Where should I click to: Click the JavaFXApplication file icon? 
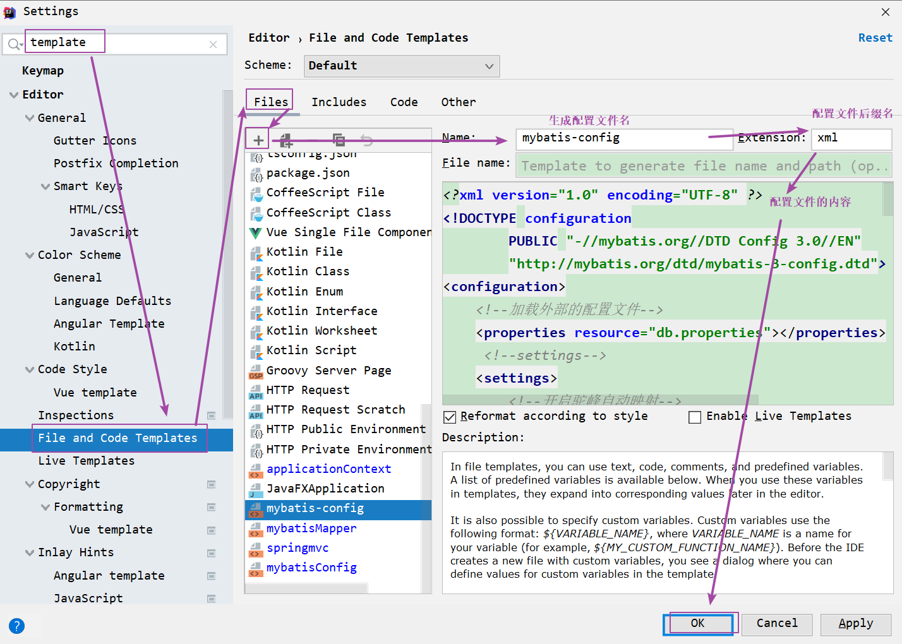[256, 489]
